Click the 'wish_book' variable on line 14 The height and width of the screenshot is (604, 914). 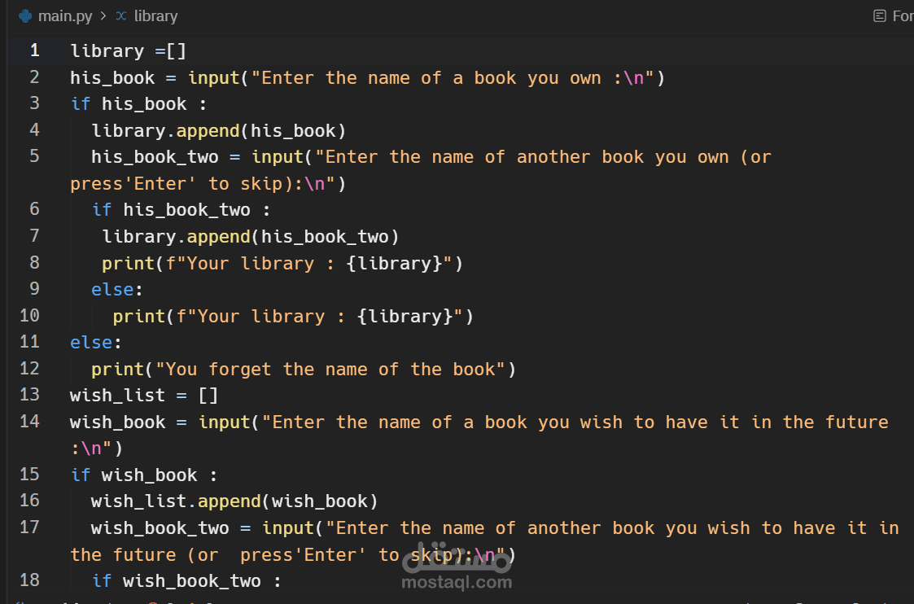coord(118,422)
